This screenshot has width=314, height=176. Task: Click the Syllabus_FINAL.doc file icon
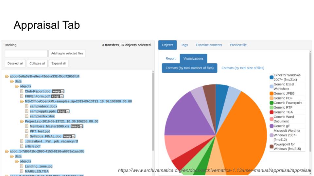click(27, 136)
